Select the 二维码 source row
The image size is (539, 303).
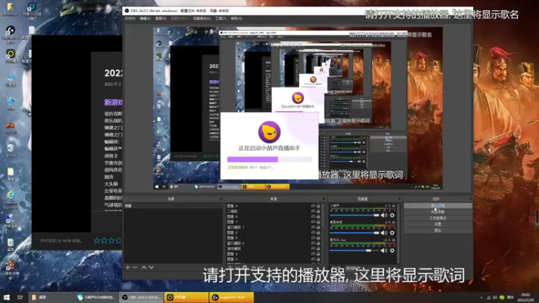[x=274, y=211]
